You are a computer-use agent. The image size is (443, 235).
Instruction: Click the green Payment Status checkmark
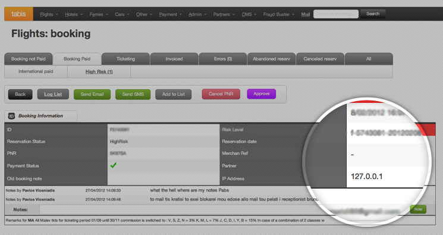114,165
